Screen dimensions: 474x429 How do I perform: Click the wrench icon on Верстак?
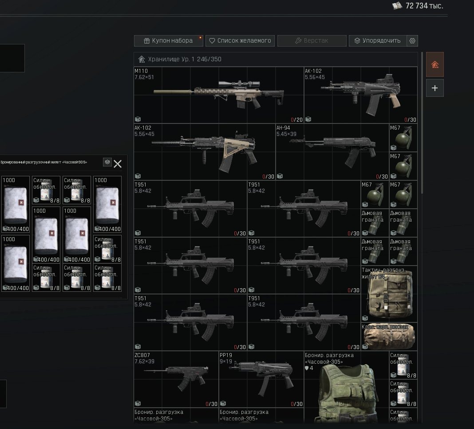[298, 40]
